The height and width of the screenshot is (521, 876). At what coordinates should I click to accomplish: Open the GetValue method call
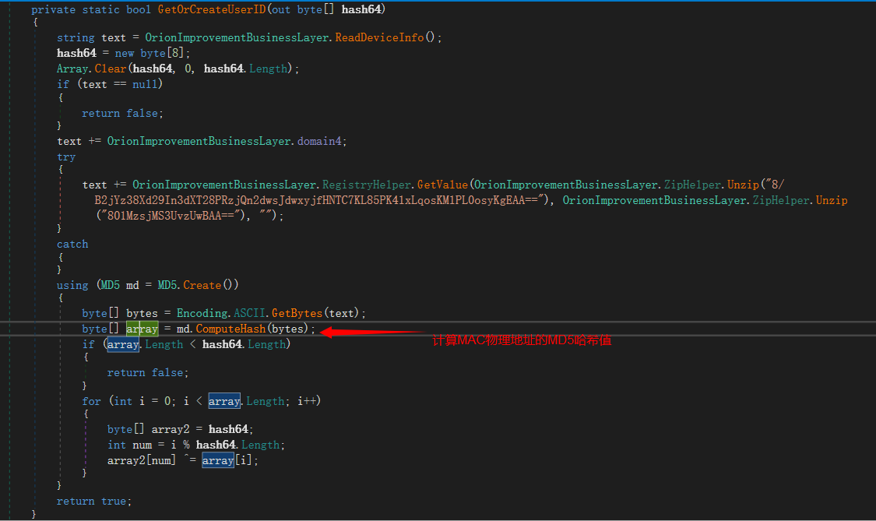[444, 185]
